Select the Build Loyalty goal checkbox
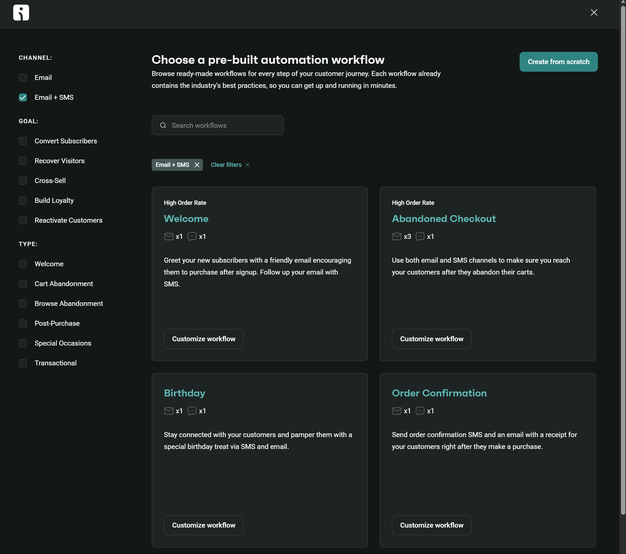This screenshot has width=626, height=554. tap(23, 201)
